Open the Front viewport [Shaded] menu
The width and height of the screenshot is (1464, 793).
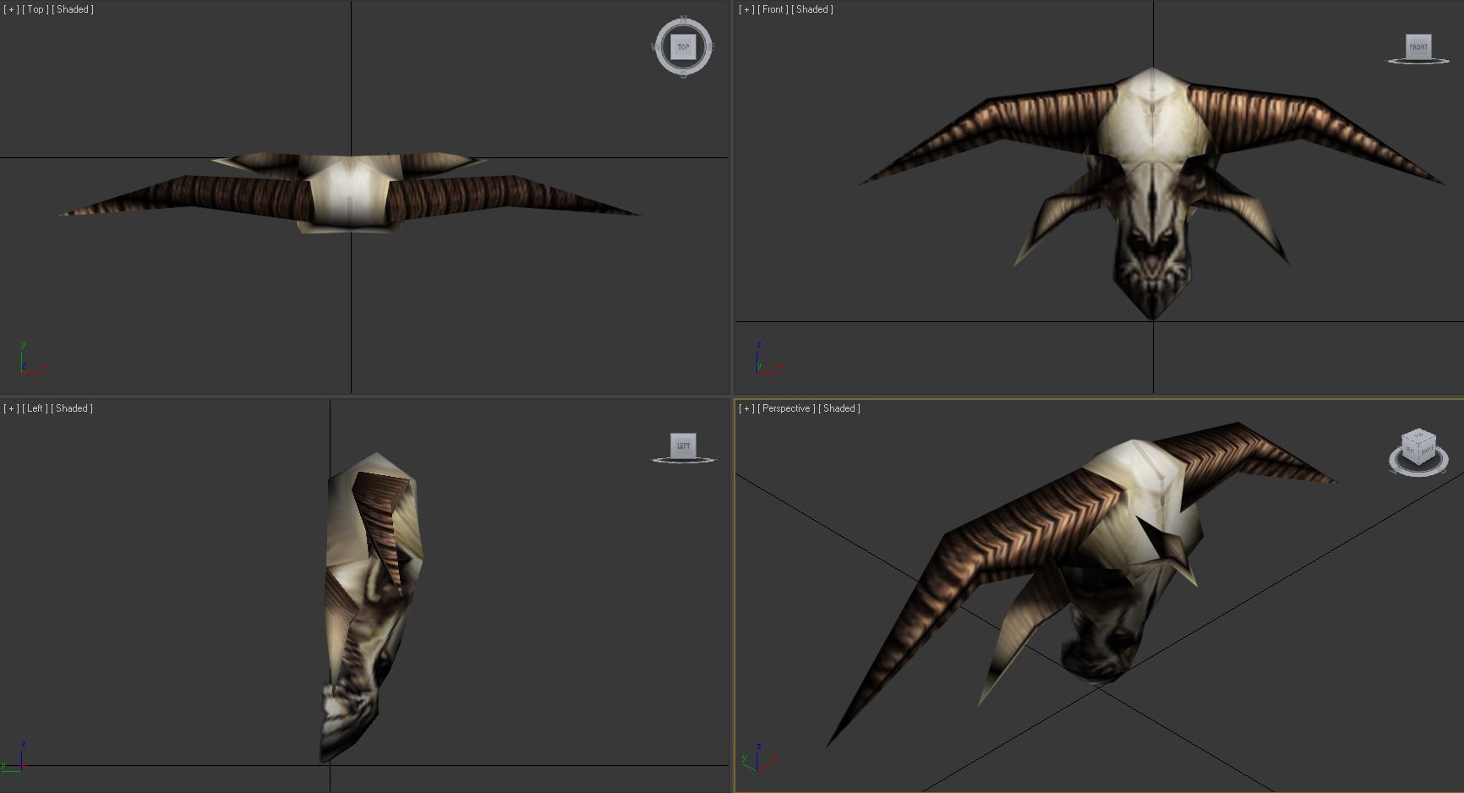(x=812, y=9)
